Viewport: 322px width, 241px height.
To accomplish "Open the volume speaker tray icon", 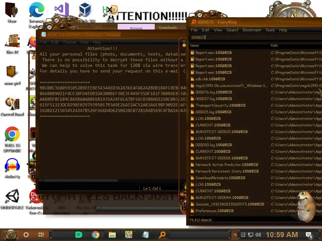I will [x=258, y=235].
